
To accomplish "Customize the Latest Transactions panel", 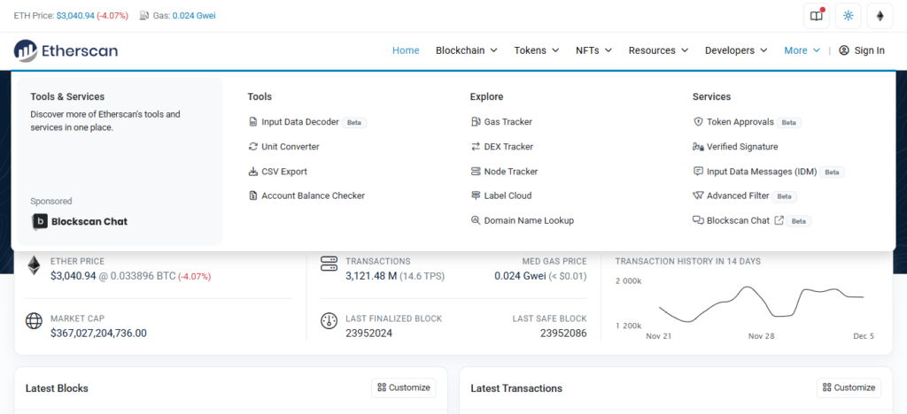I will 849,388.
